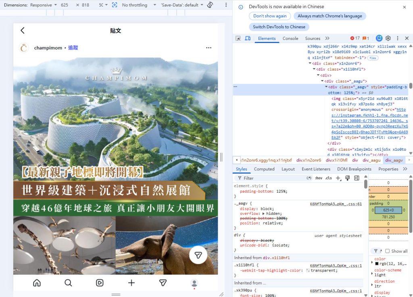
Task: Rotate the device viewport orientation
Action: [x=210, y=5]
